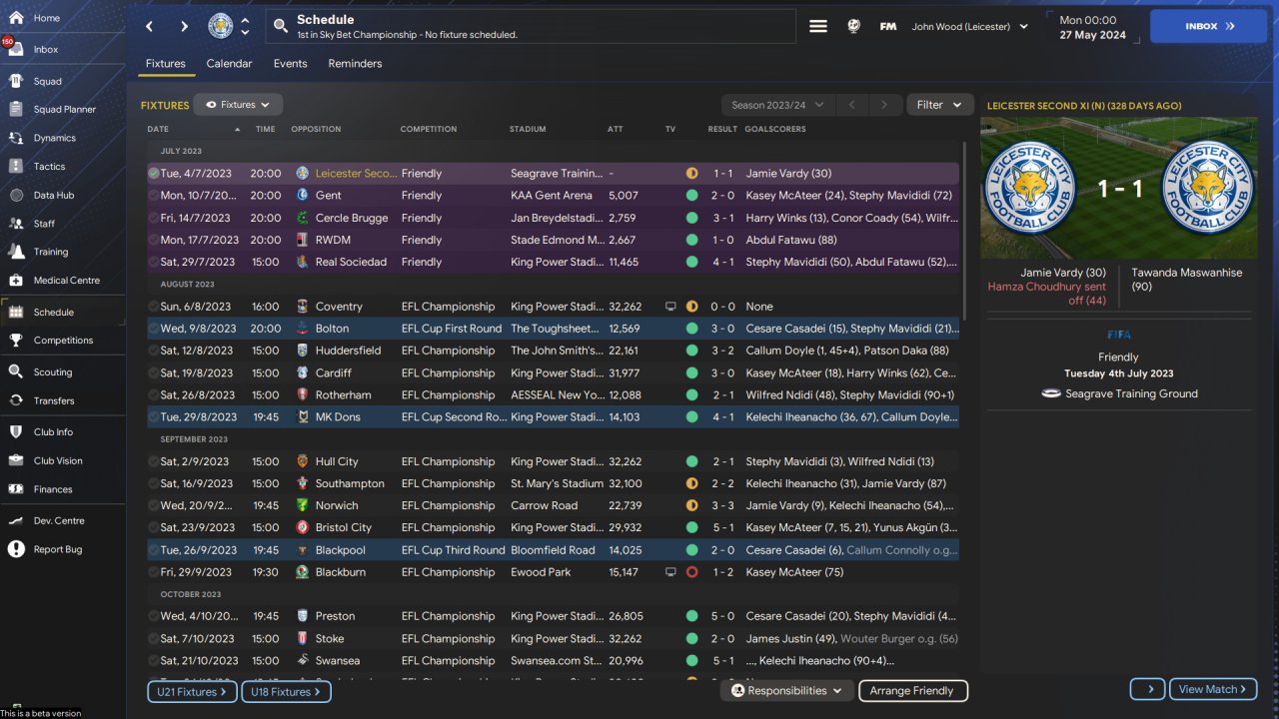Click the View Match button
Viewport: 1279px width, 719px height.
point(1213,689)
